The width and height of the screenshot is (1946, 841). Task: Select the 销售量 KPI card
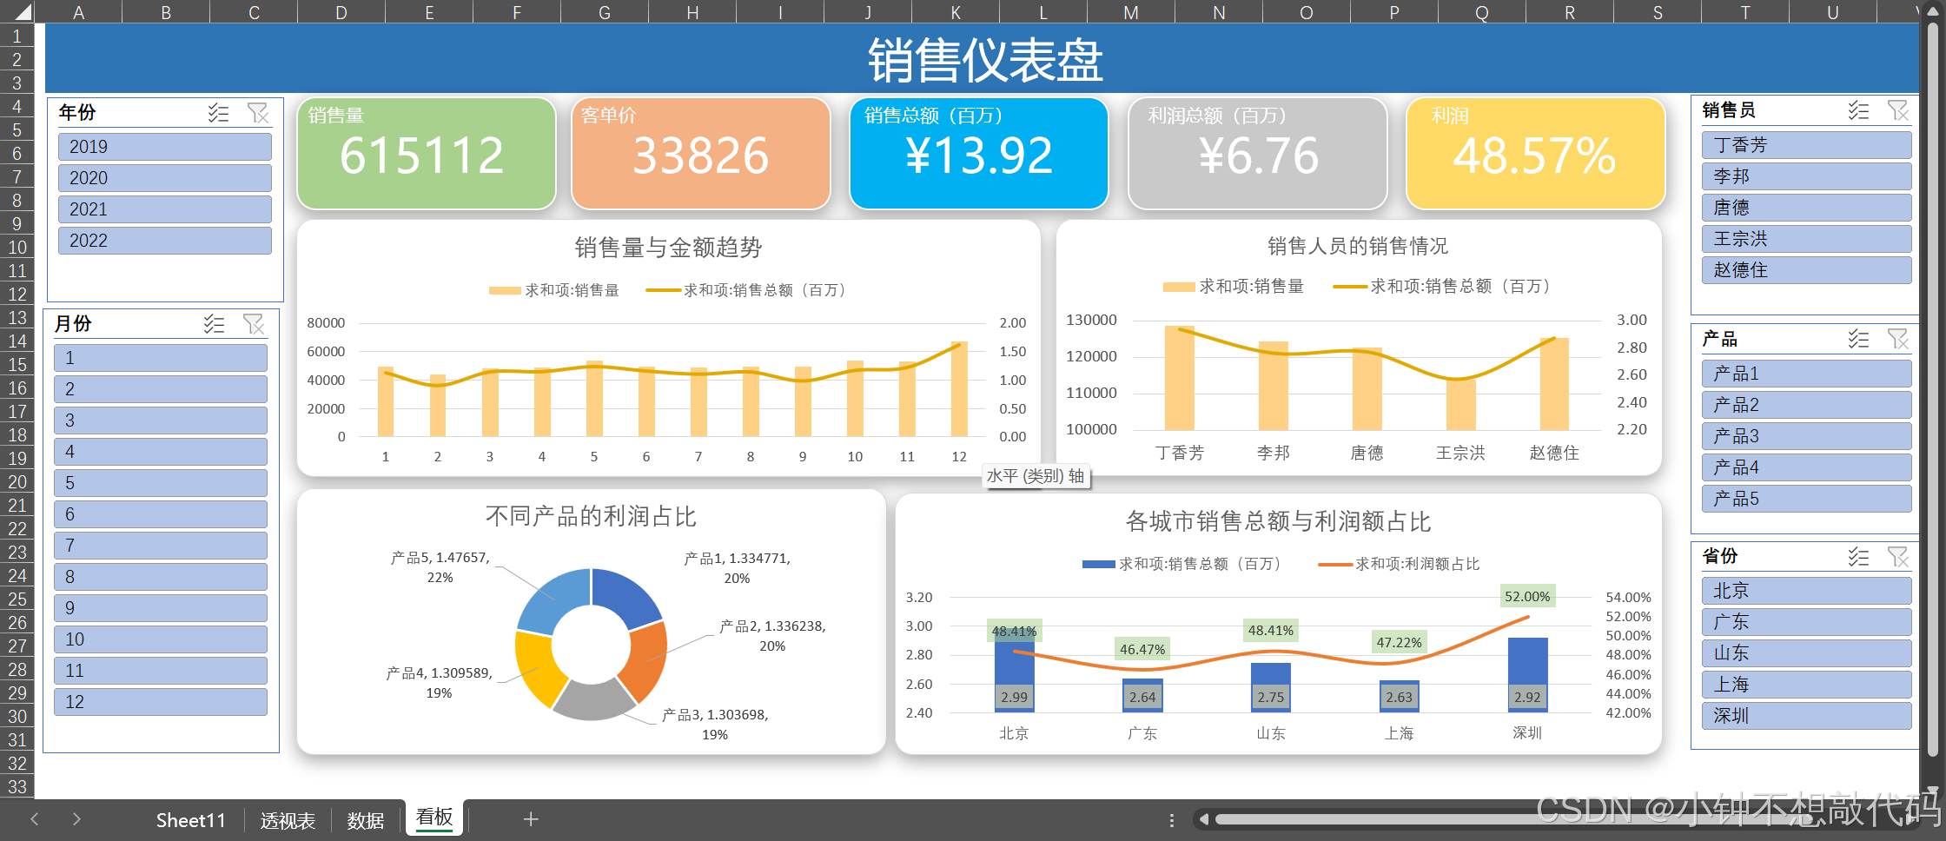pyautogui.click(x=427, y=154)
